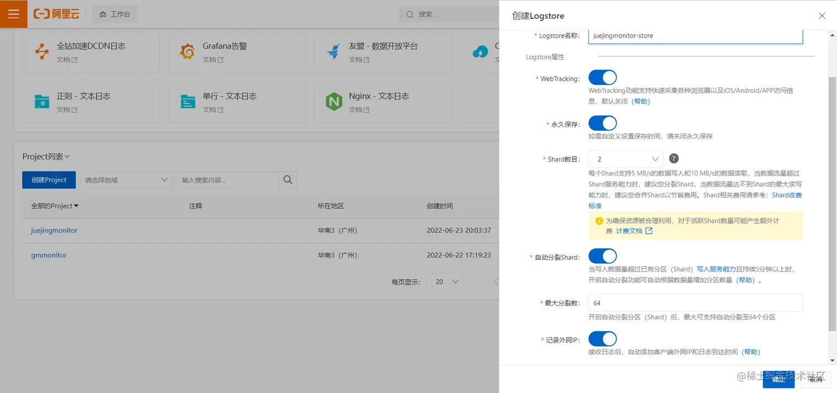Open the 每页显示 page size dropdown
The height and width of the screenshot is (393, 837).
(x=445, y=282)
